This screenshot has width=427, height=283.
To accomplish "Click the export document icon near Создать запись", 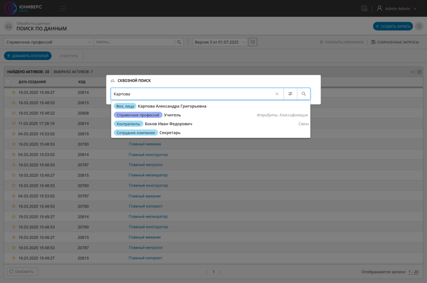I will (419, 26).
